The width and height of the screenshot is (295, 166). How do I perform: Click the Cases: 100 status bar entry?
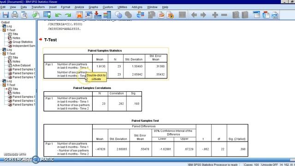pyautogui.click(x=251, y=165)
